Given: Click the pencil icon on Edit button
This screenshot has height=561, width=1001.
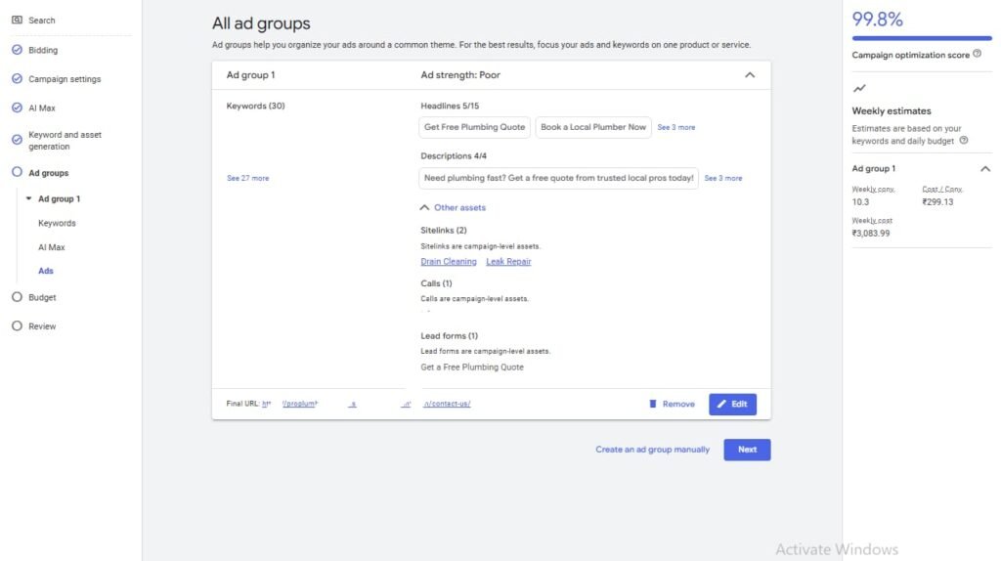Looking at the screenshot, I should (721, 404).
